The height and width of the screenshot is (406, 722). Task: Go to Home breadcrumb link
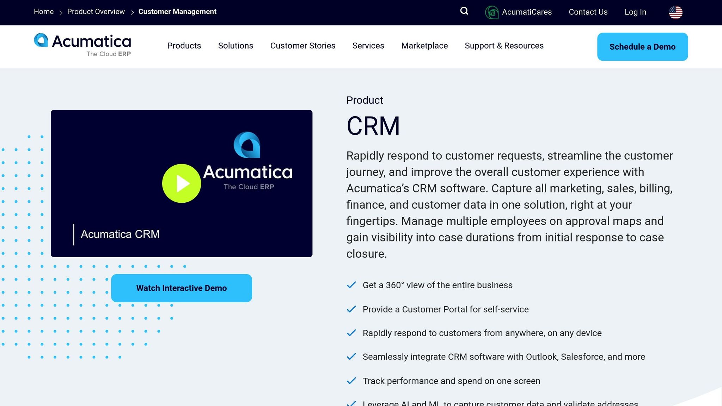point(44,12)
